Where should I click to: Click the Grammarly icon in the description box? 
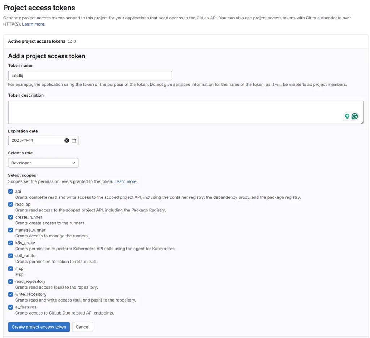[355, 116]
